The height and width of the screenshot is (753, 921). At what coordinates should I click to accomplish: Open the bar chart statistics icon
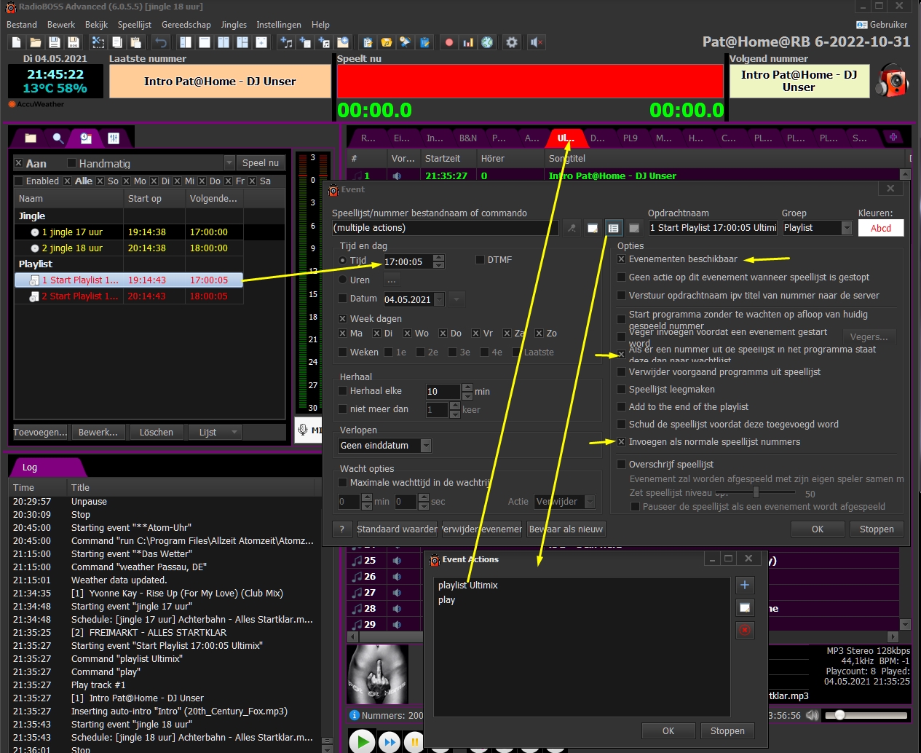(x=468, y=42)
